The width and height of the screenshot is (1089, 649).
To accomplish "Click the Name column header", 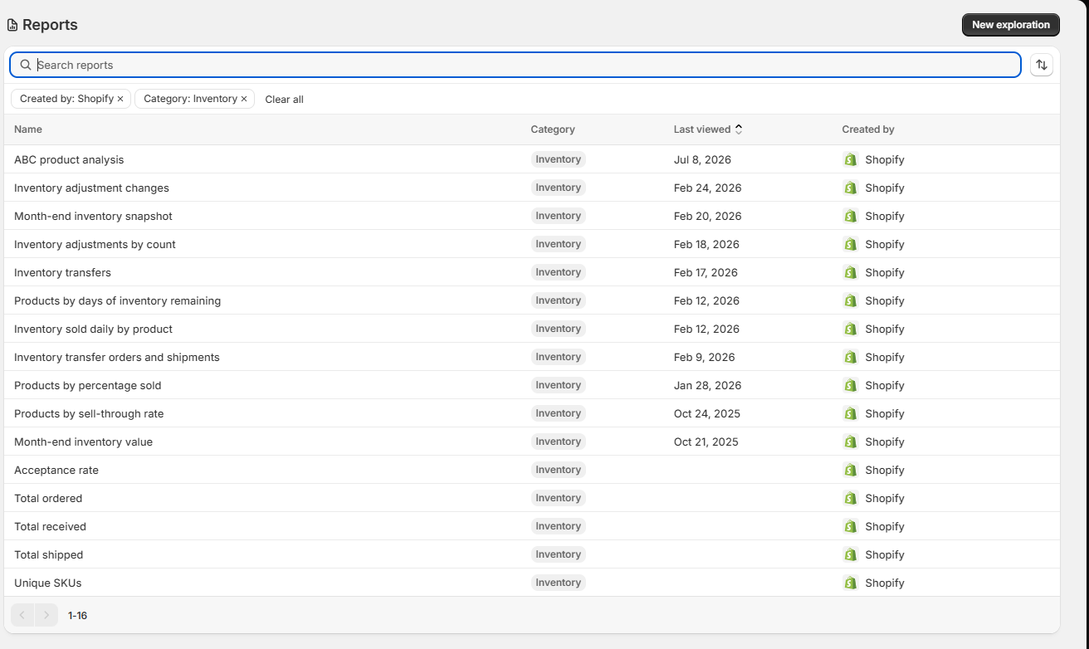I will 28,129.
